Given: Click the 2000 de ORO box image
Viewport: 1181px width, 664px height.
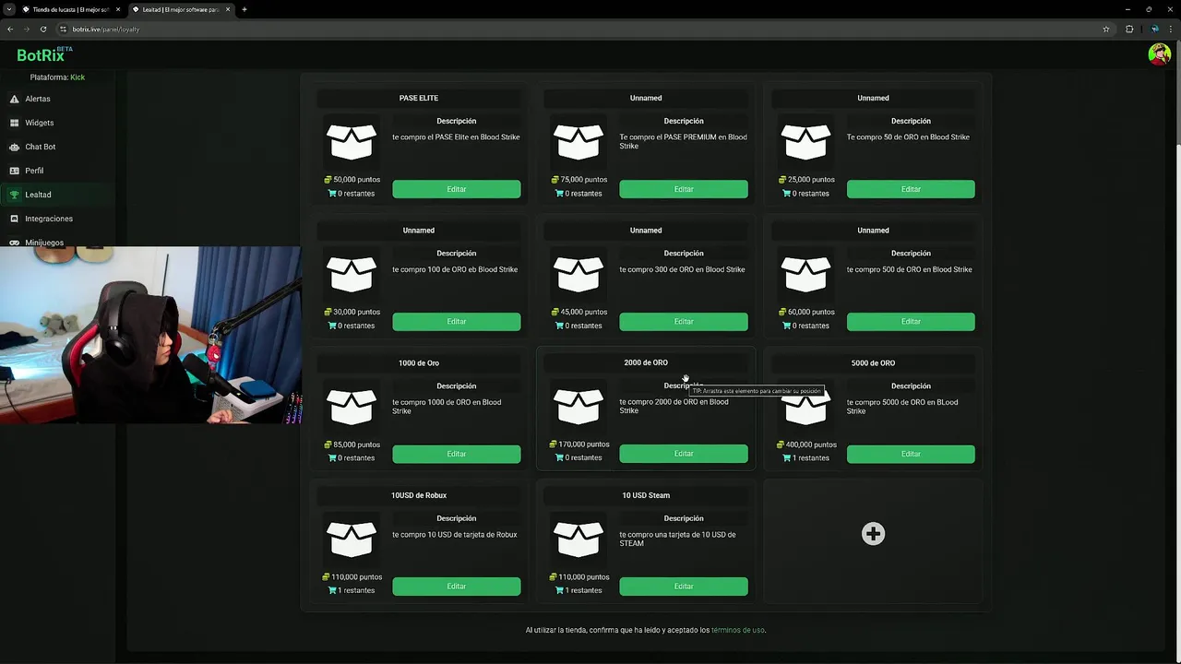Looking at the screenshot, I should pos(579,407).
